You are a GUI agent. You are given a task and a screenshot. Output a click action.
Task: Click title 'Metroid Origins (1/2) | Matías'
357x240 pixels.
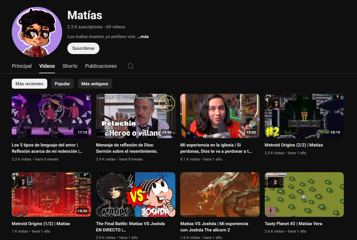(41, 223)
